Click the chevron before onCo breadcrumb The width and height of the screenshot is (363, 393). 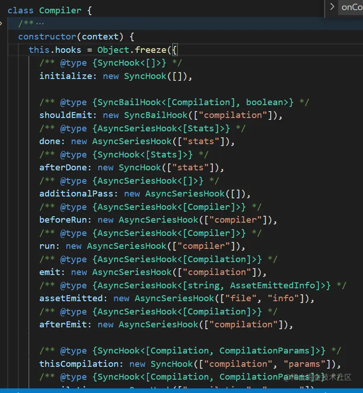332,7
